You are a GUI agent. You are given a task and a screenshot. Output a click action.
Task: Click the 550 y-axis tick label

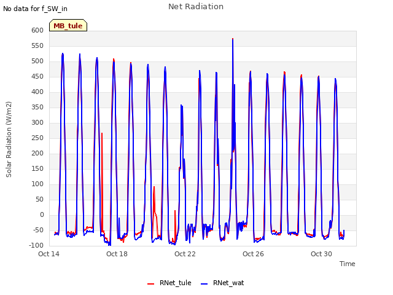tap(37, 45)
